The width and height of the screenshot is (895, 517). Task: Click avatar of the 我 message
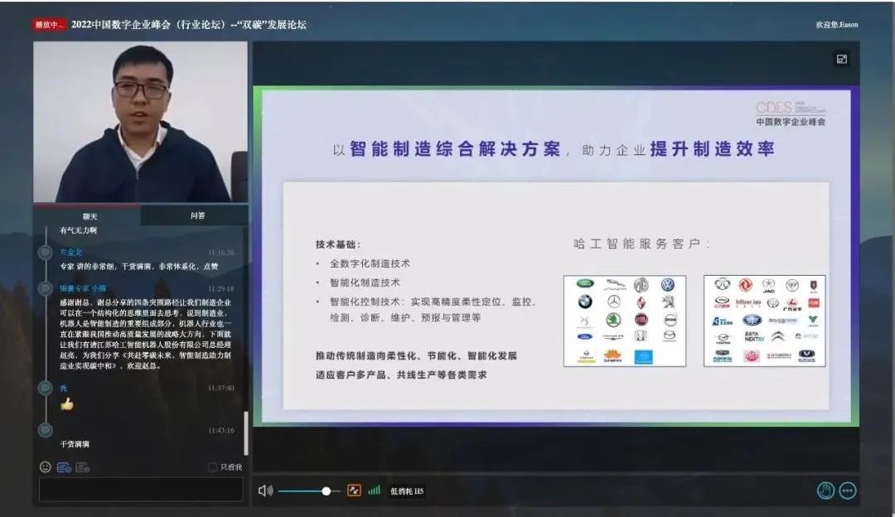45,388
